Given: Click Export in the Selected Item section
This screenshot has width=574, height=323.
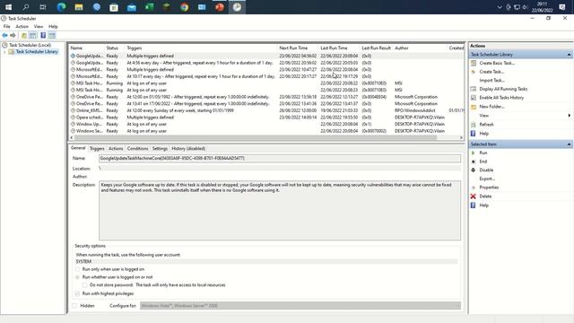Looking at the screenshot, I should tap(487, 179).
